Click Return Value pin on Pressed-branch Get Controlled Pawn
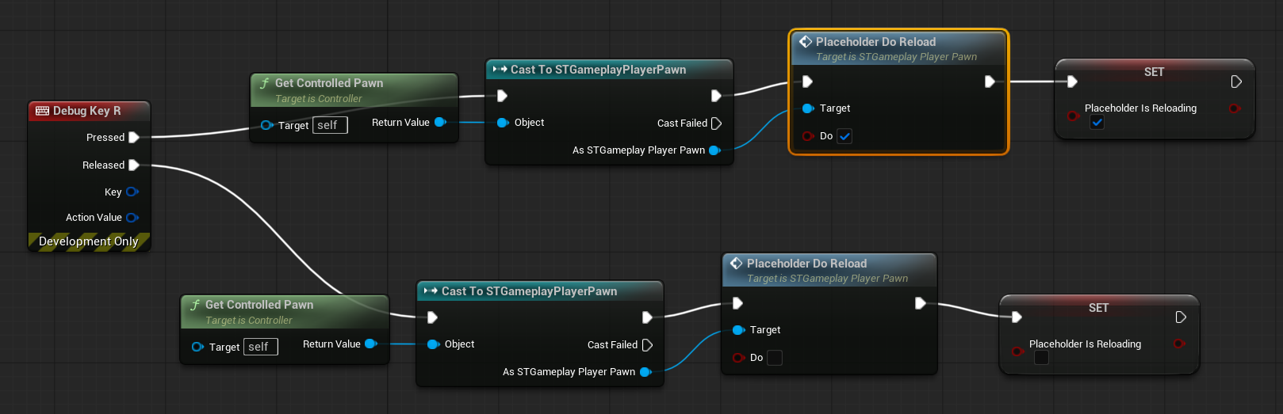 click(x=440, y=123)
